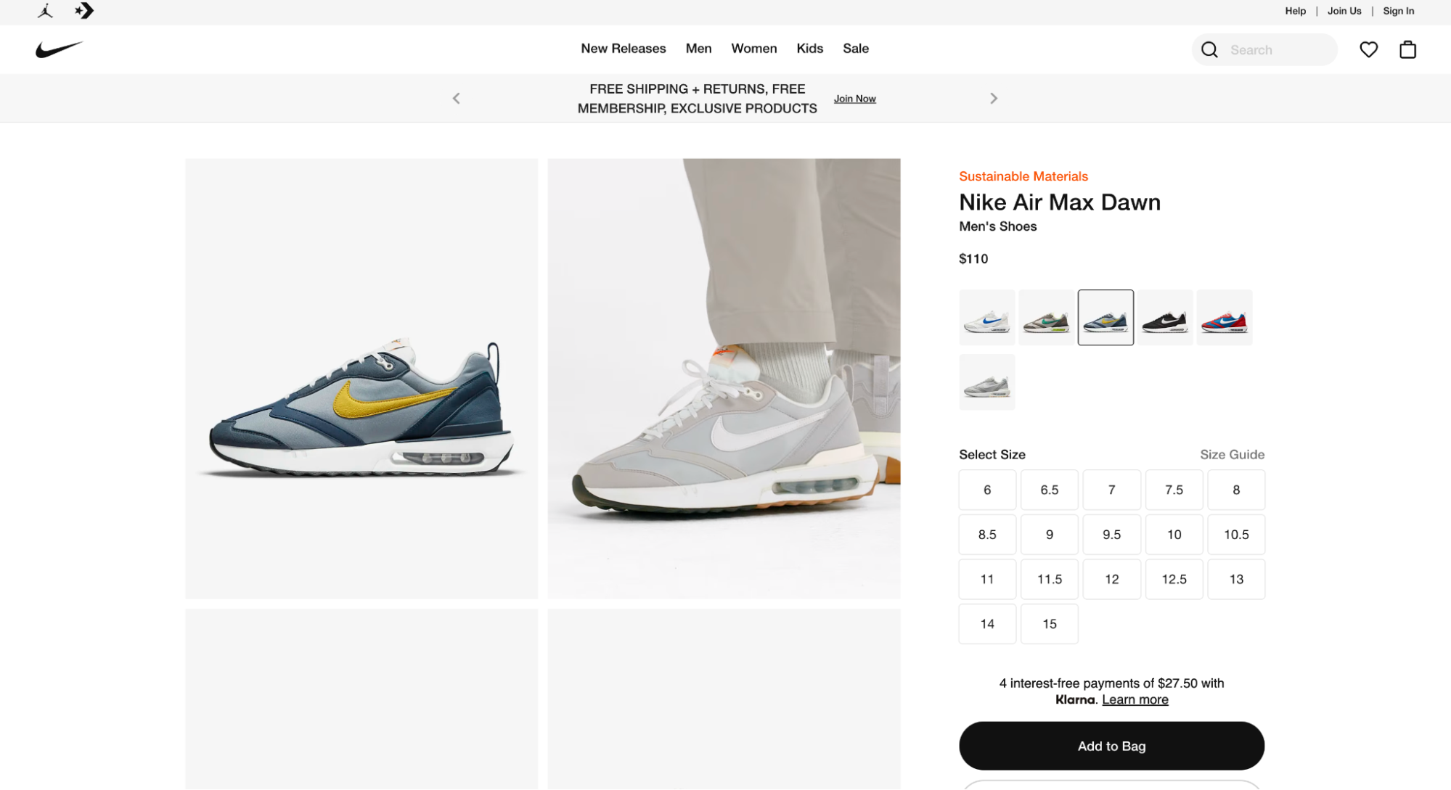Screen dimensions: 1451x790
Task: Click the $110 price text
Action: [x=973, y=259]
